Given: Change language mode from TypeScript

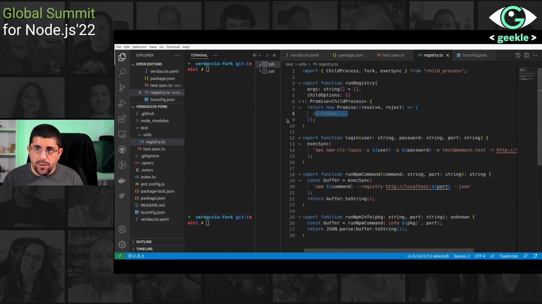Looking at the screenshot, I should [509, 256].
